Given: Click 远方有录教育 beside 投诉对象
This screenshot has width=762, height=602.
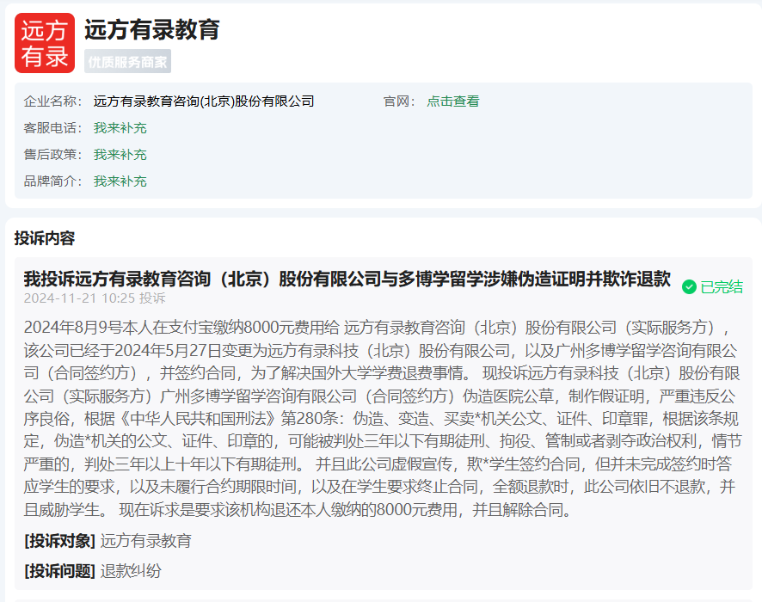Looking at the screenshot, I should (x=146, y=541).
